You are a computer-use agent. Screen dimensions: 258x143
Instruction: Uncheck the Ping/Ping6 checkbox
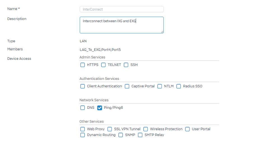(x=100, y=108)
